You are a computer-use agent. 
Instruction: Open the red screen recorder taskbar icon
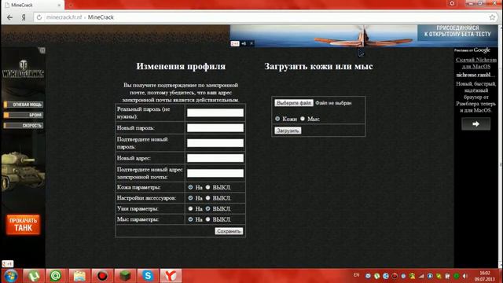point(102,276)
